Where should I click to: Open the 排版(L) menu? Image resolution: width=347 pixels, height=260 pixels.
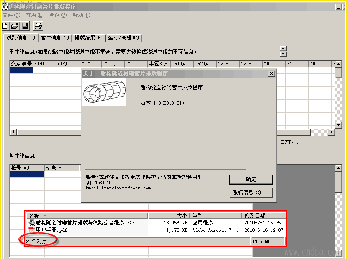tap(35, 15)
